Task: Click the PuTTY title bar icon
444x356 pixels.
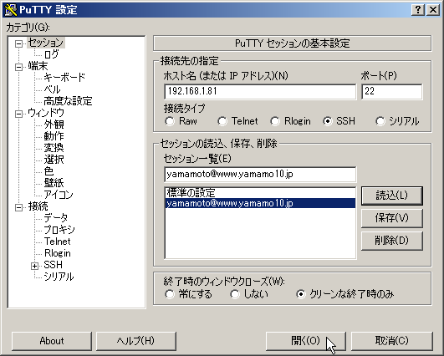Action: [x=11, y=10]
